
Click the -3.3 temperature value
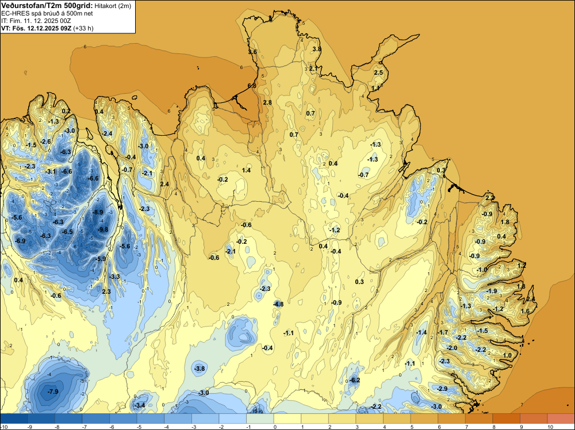click(114, 277)
